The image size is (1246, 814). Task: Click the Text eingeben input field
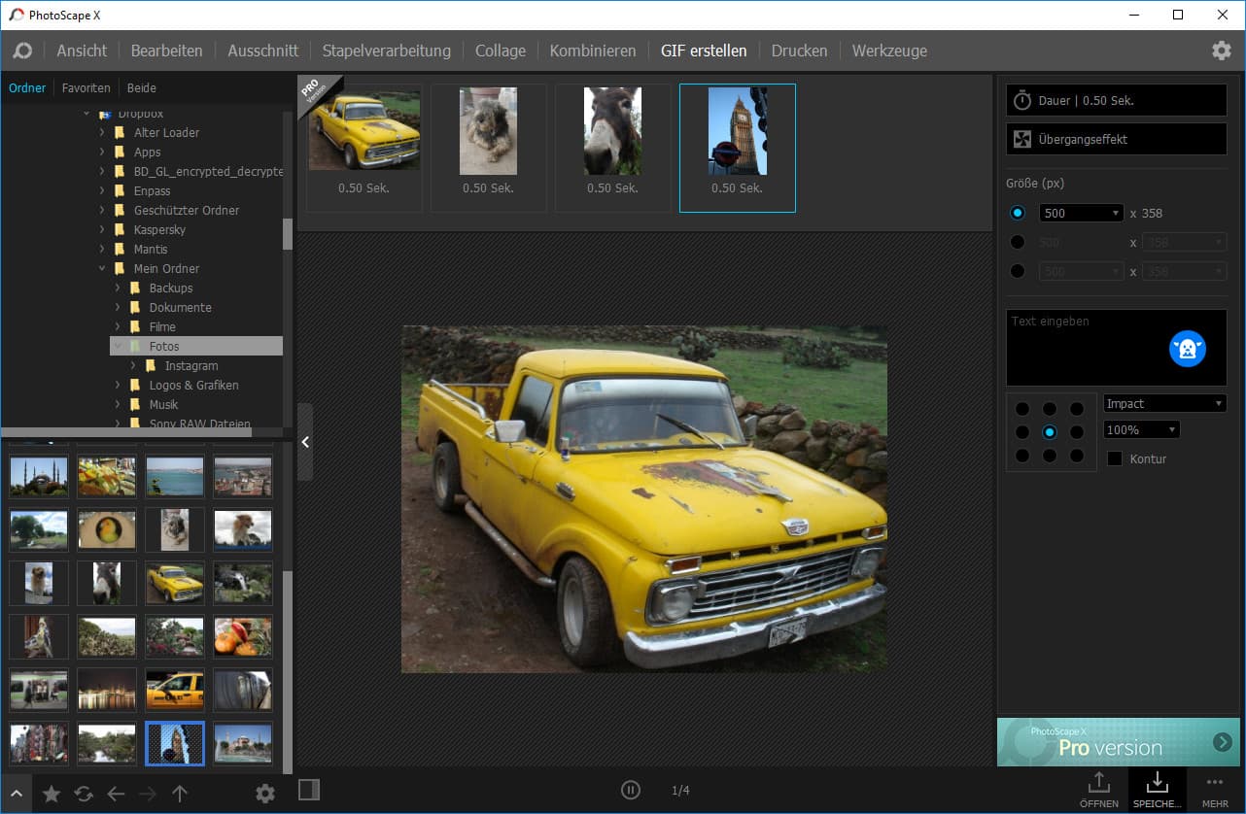click(1117, 348)
